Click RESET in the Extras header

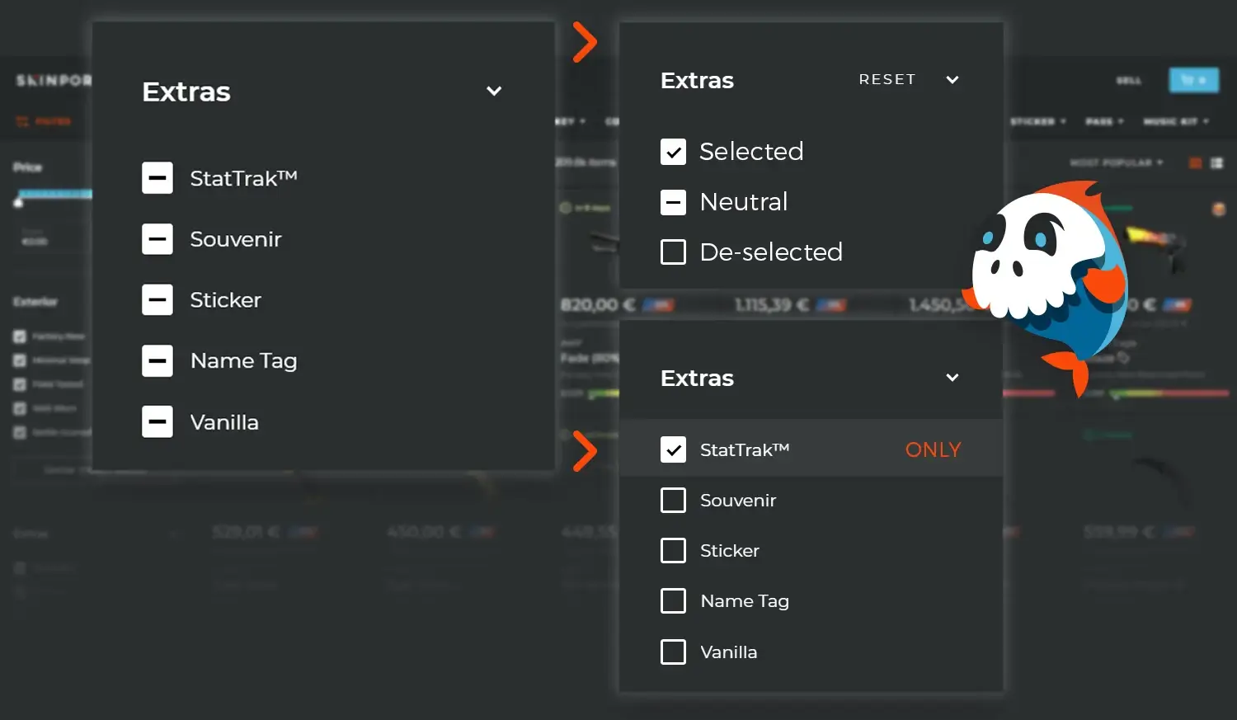[887, 80]
